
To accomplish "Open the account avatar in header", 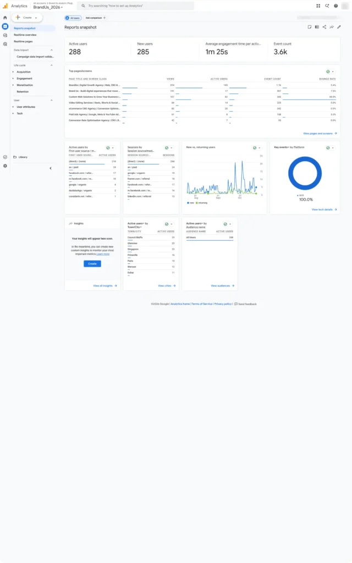I will pos(345,5).
